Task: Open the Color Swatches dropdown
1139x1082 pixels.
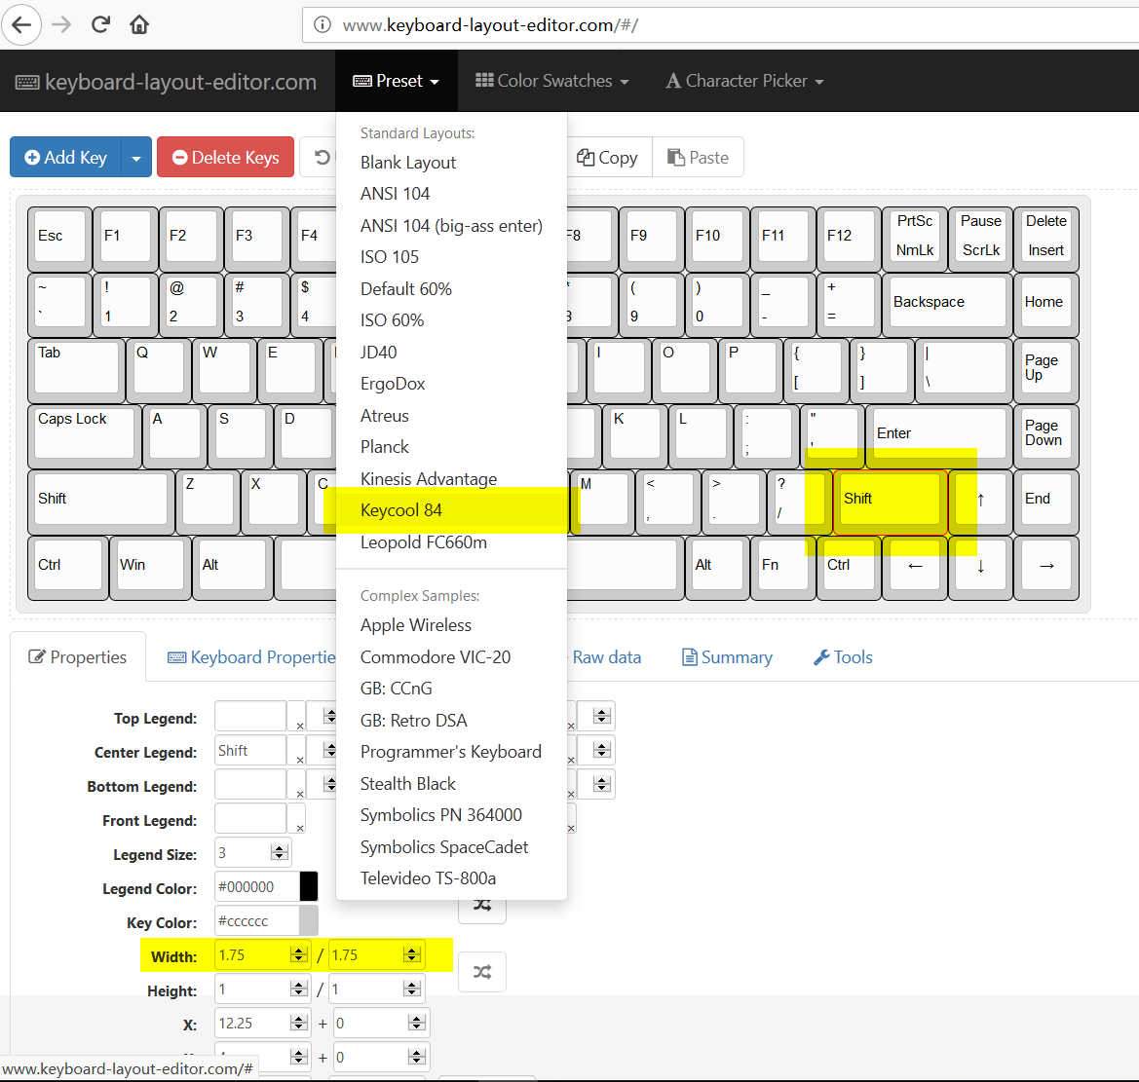Action: click(x=551, y=81)
